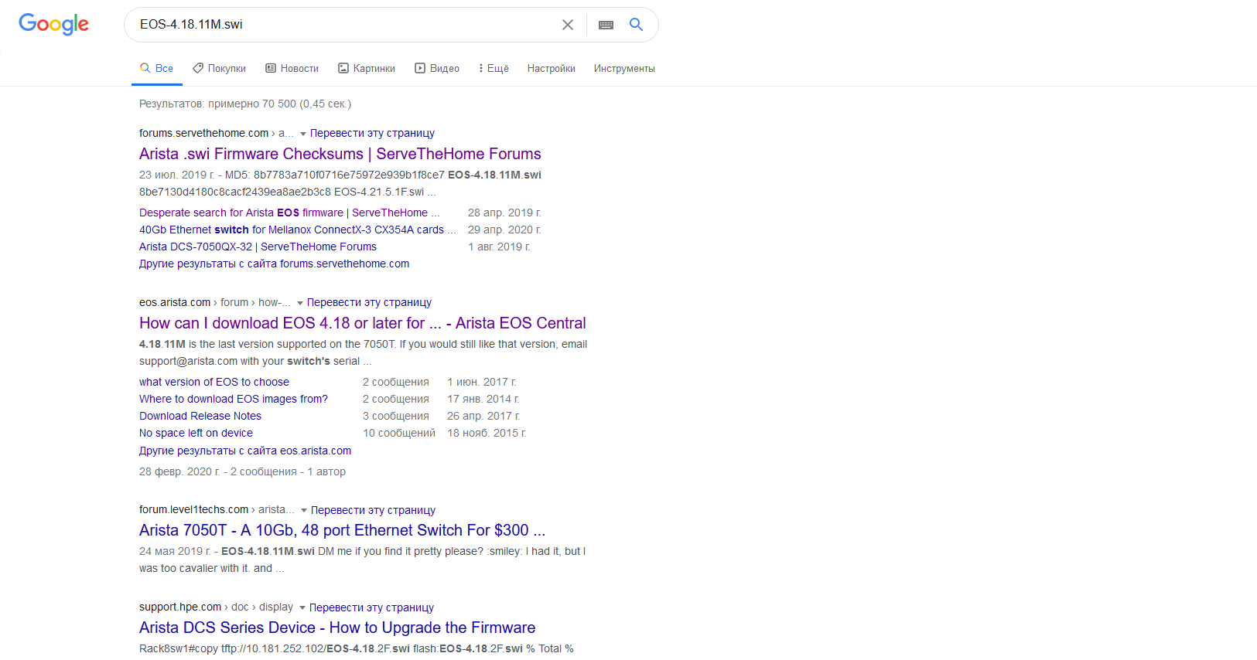Screen dimensions: 1257x660
Task: Open the Видео tab
Action: [x=437, y=68]
